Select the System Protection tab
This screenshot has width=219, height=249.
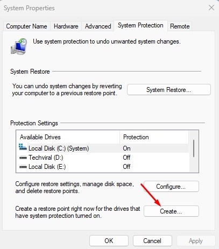140,25
